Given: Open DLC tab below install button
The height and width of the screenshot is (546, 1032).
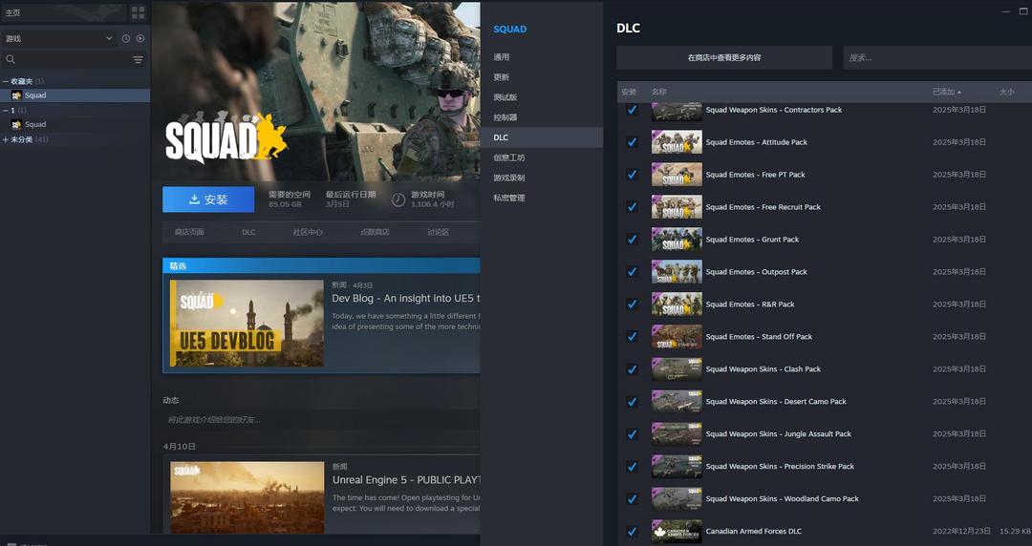Looking at the screenshot, I should point(248,232).
